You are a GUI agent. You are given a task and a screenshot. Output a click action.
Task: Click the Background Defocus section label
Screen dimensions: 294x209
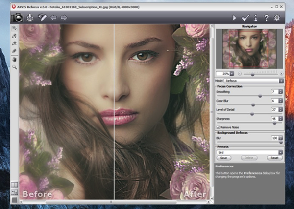tap(232, 133)
